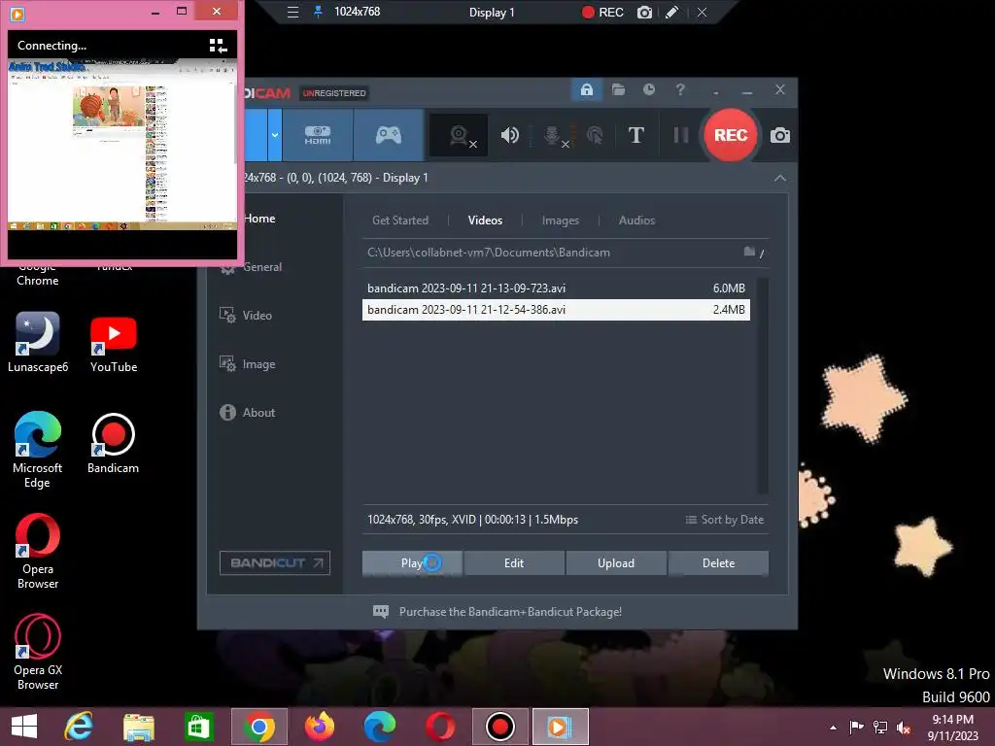Open Firefox from taskbar

tap(319, 727)
